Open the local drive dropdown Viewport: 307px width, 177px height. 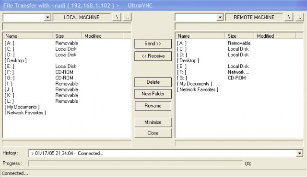pyautogui.click(x=47, y=17)
